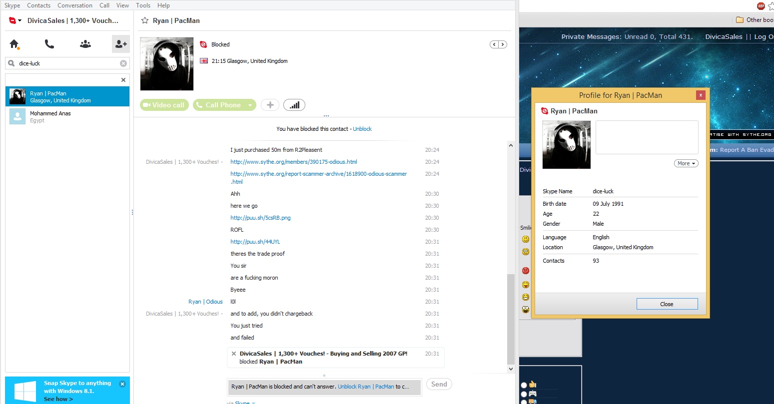This screenshot has height=404, width=774.
Task: Close the search results panel
Action: tap(123, 80)
